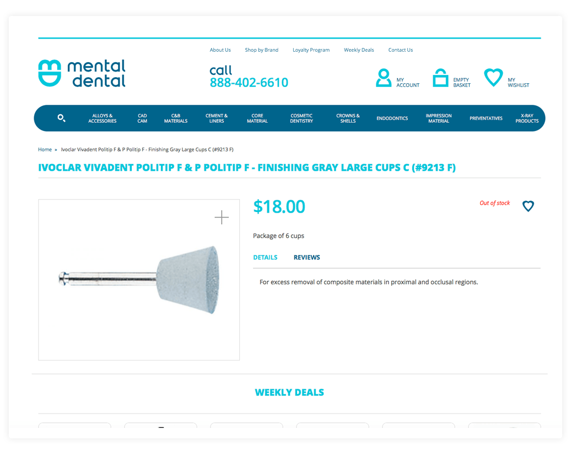This screenshot has height=456, width=571.
Task: Open X-Ray Products category
Action: click(x=527, y=118)
